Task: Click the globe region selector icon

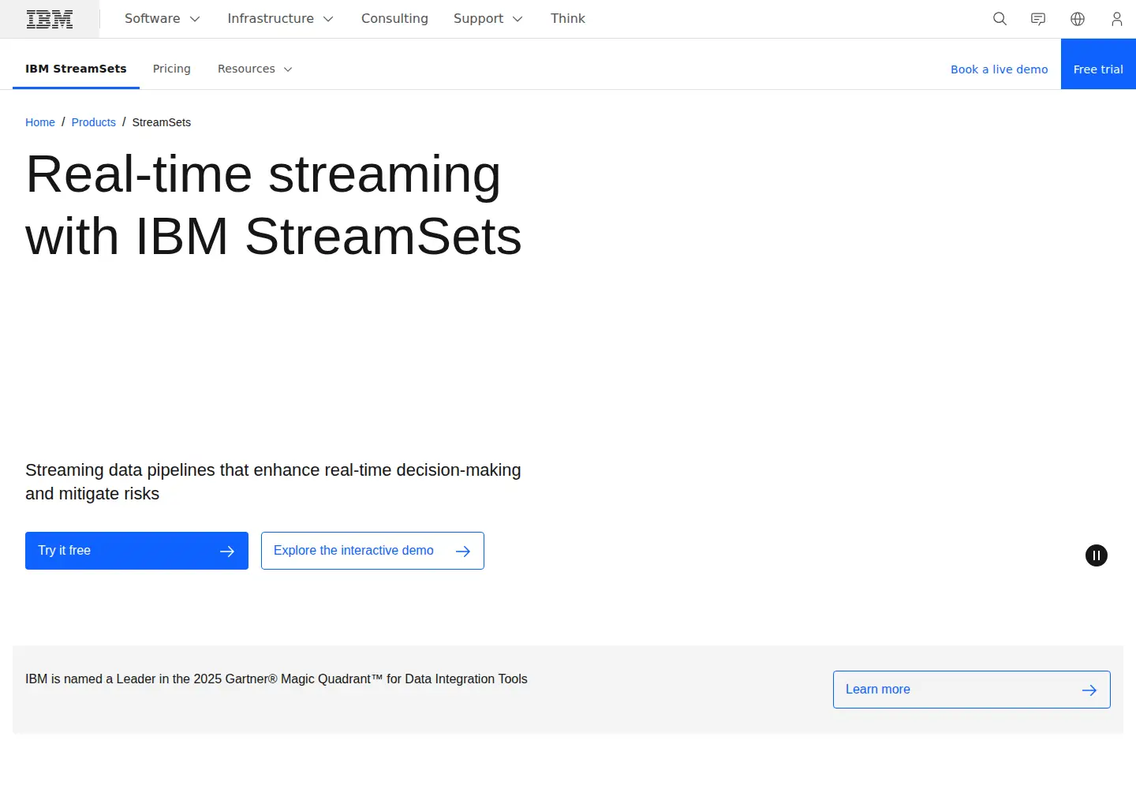Action: (1078, 19)
